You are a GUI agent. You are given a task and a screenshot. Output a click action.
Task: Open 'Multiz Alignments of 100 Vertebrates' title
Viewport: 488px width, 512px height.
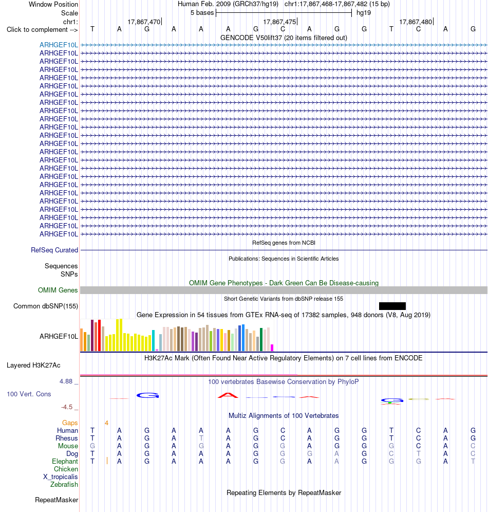coord(284,416)
